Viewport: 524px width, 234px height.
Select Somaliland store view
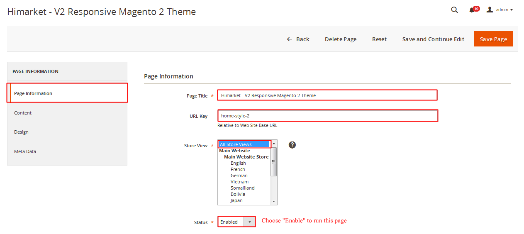tap(242, 188)
